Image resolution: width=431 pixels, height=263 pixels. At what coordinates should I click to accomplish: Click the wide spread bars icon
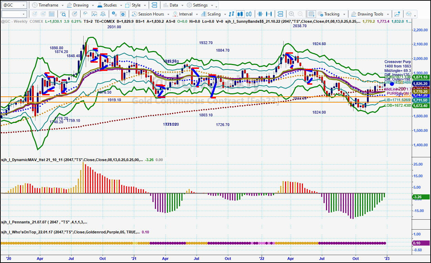[269, 14]
